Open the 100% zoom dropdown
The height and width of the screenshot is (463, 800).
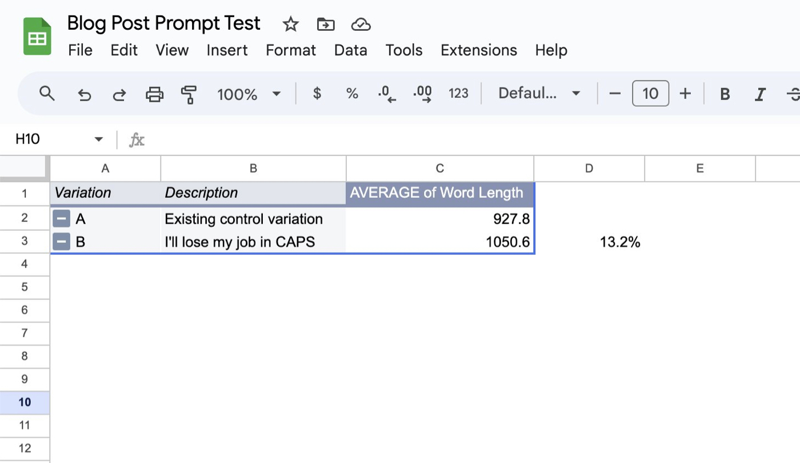tap(249, 94)
